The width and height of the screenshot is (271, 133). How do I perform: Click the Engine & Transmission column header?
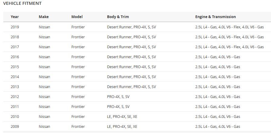coord(215,17)
